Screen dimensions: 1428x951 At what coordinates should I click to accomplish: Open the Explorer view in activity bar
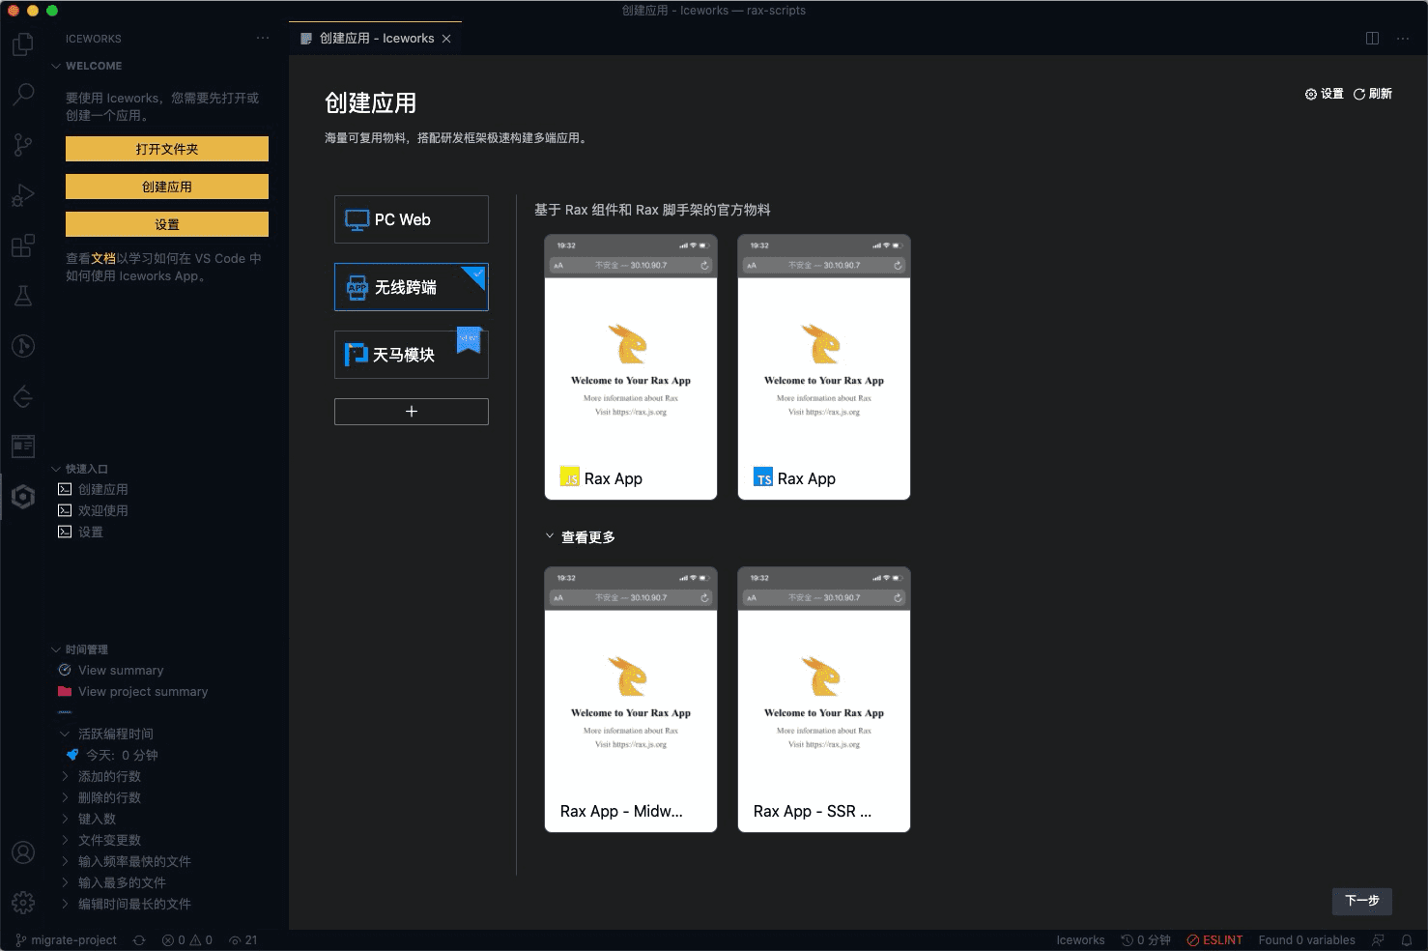coord(23,44)
